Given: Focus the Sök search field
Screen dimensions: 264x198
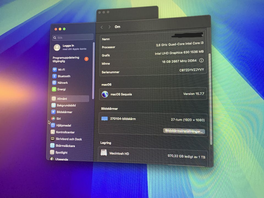Looking at the screenshot, I should [x=73, y=37].
